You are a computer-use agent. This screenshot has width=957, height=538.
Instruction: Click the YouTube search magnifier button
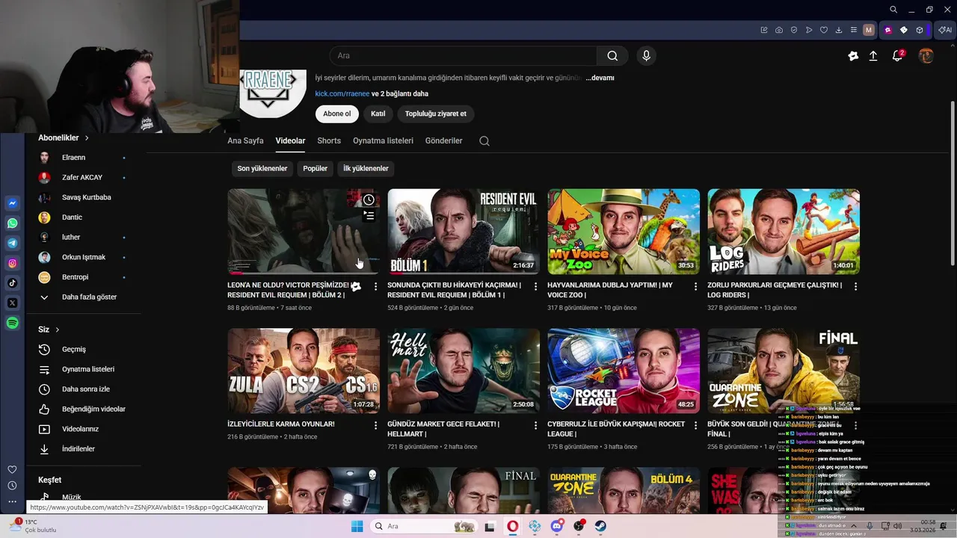coord(612,56)
